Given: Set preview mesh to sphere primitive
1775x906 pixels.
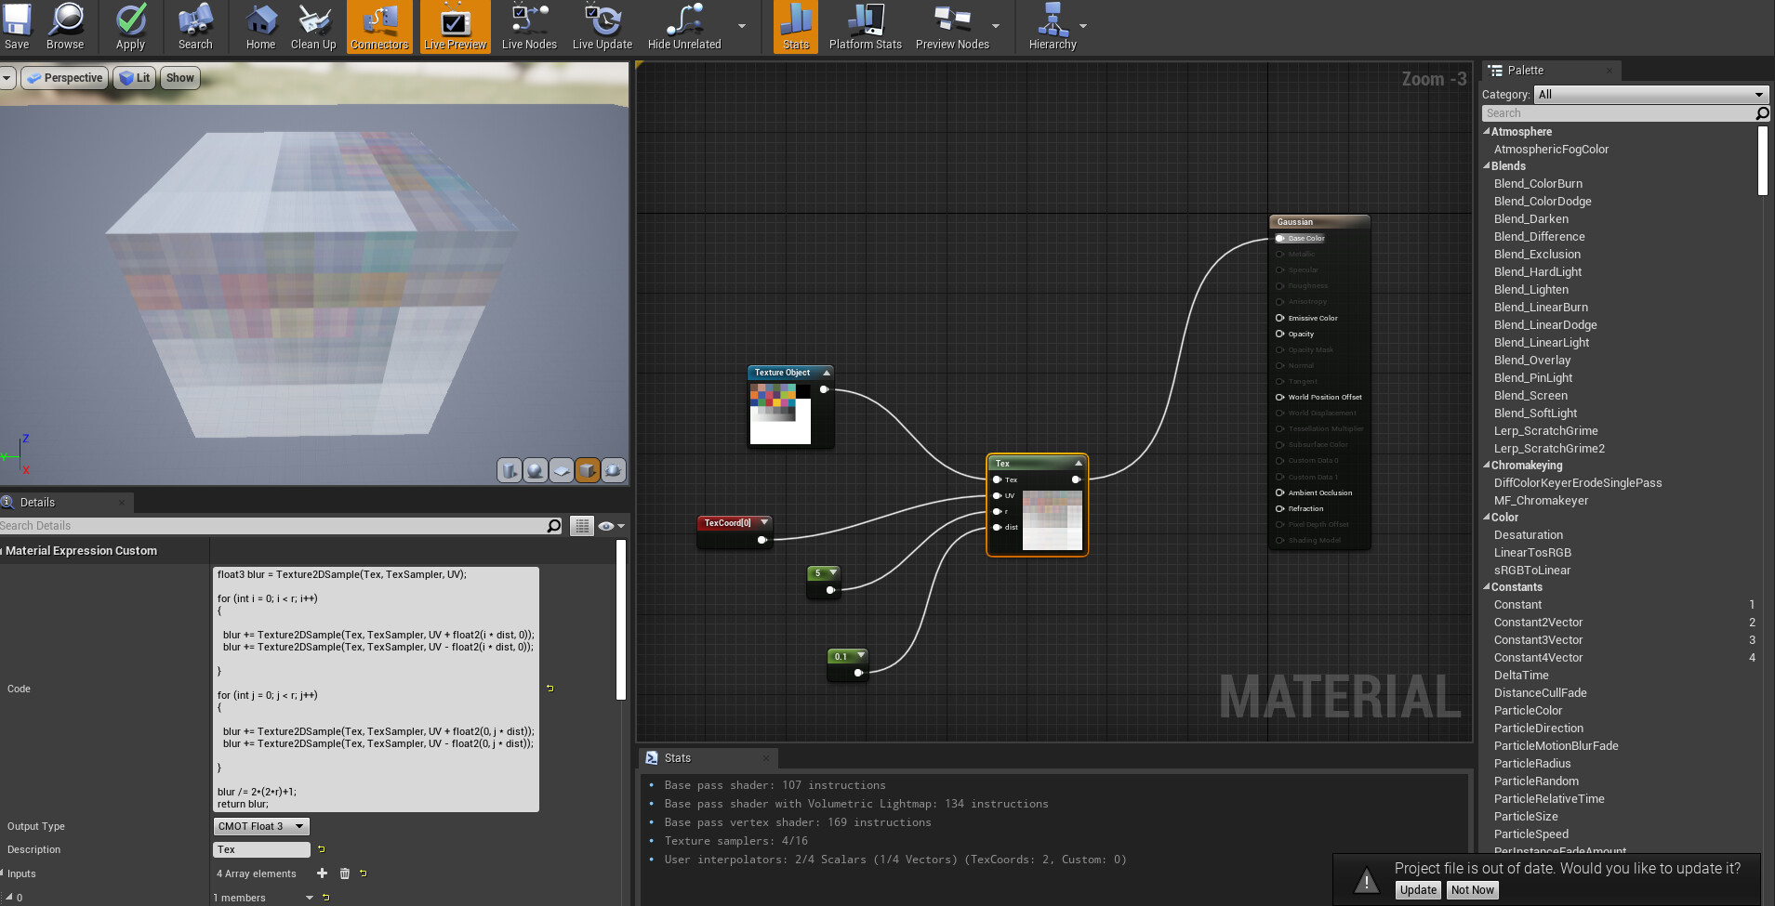Looking at the screenshot, I should pos(536,471).
